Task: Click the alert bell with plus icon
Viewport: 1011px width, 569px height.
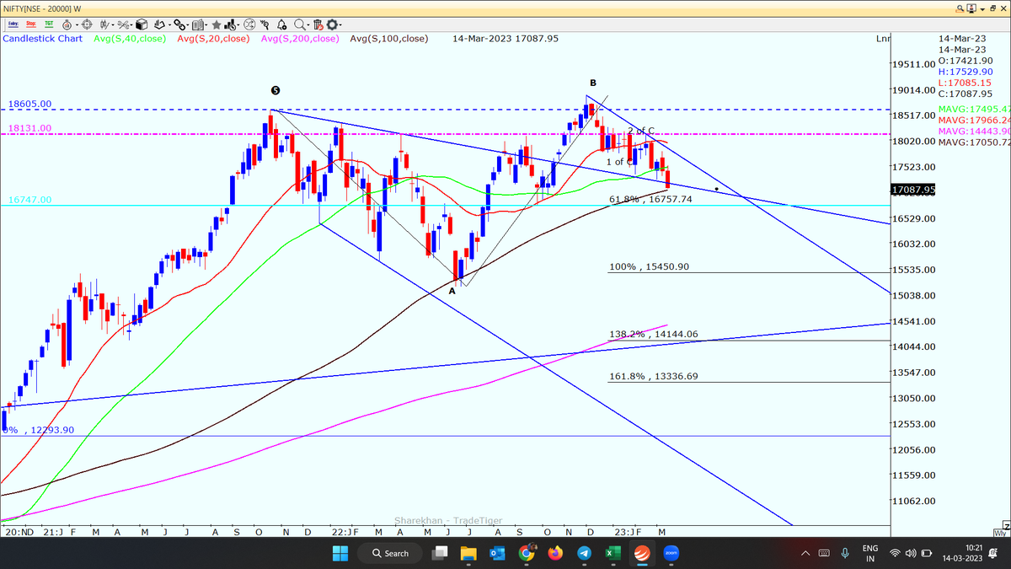Action: [282, 25]
